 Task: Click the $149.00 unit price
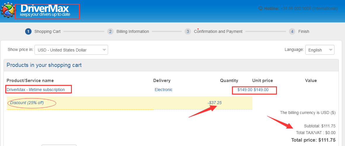click(x=261, y=90)
